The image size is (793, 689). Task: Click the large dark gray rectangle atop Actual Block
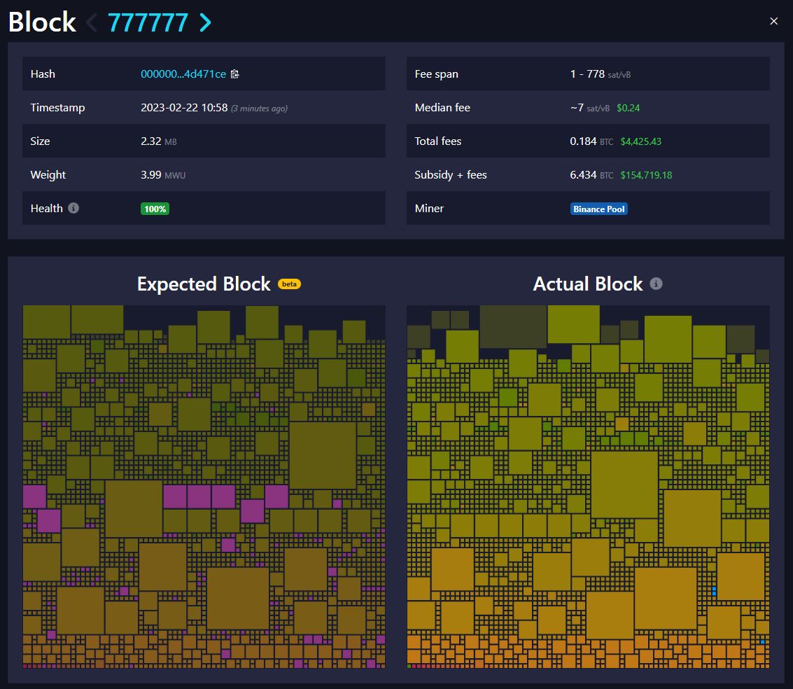(513, 326)
